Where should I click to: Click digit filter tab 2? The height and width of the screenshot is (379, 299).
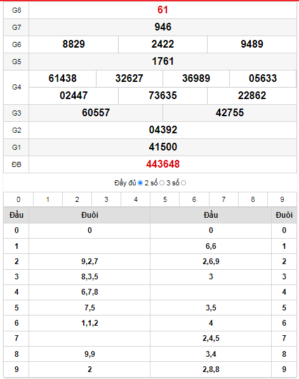77,199
